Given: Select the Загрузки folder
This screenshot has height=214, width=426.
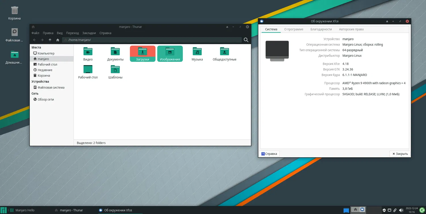Looking at the screenshot, I should pos(143,54).
